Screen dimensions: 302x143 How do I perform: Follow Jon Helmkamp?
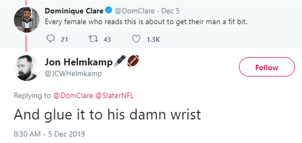(267, 67)
